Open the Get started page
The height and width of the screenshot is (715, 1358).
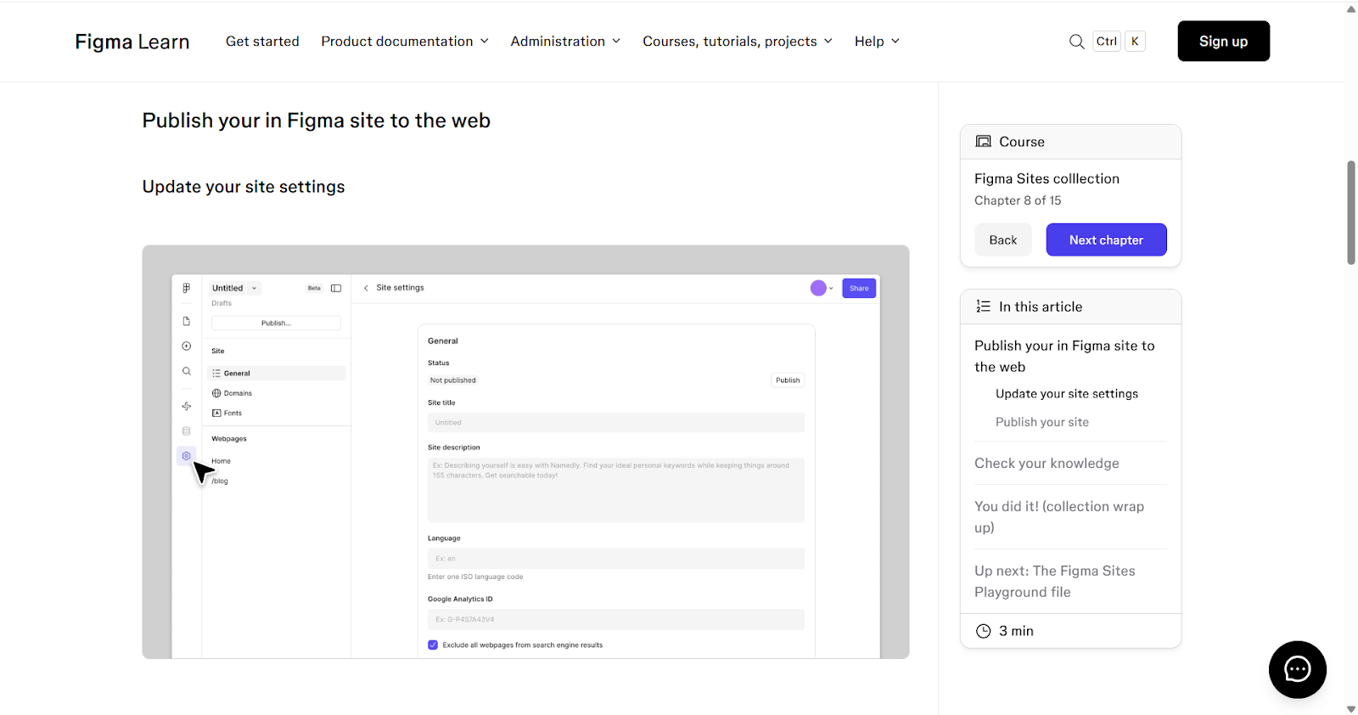tap(262, 42)
